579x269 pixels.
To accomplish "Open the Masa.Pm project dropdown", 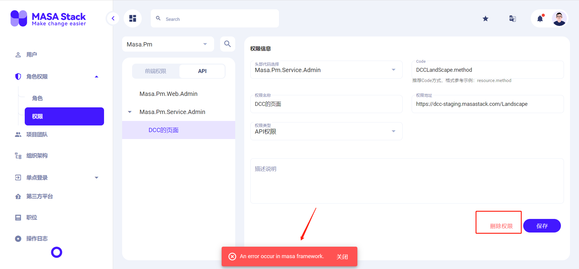I will pyautogui.click(x=168, y=44).
